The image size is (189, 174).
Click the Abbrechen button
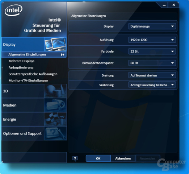(x=123, y=158)
